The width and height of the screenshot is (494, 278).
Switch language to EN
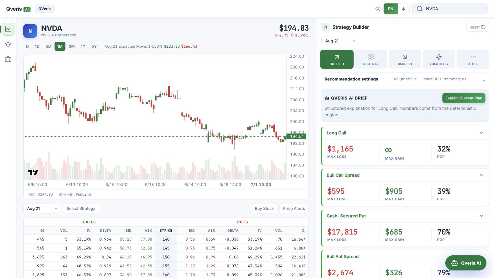[390, 9]
